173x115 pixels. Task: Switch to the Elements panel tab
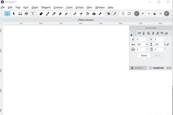(x=138, y=68)
